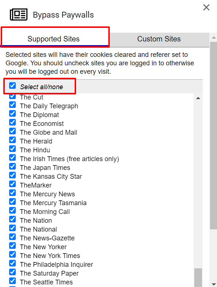Click the inner site list scrollbar thumb

198,277
